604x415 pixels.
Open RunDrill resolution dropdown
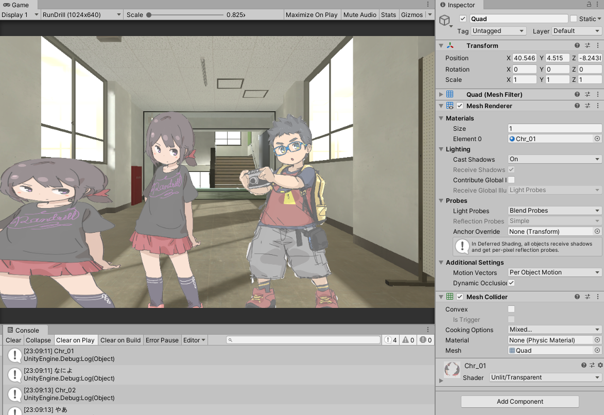[x=82, y=14]
